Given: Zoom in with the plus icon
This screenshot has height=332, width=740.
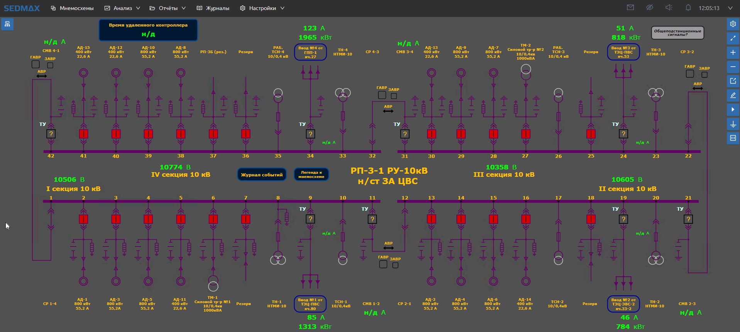Looking at the screenshot, I should (733, 52).
